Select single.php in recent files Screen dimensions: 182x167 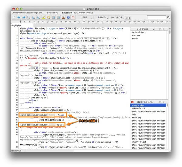coord(148,105)
